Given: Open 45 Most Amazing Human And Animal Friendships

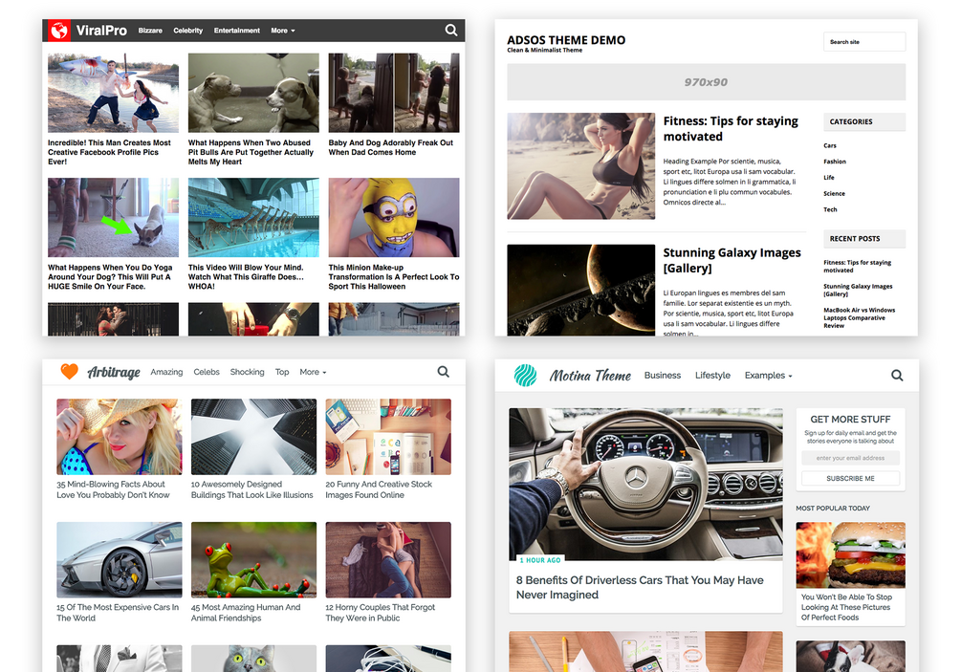Looking at the screenshot, I should (x=246, y=613).
